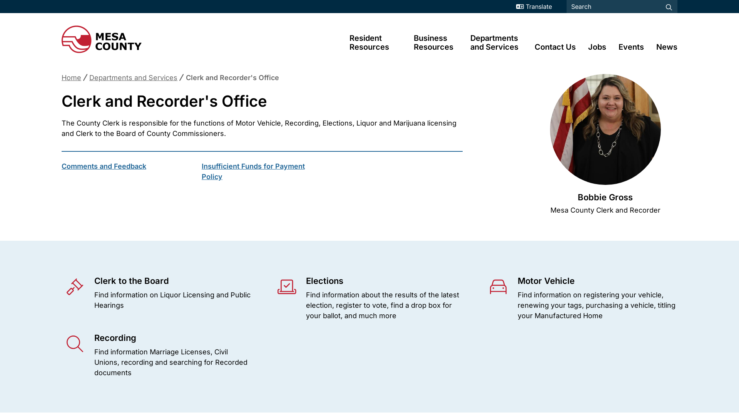Open the Recording section heading
739x416 pixels.
pyautogui.click(x=115, y=338)
